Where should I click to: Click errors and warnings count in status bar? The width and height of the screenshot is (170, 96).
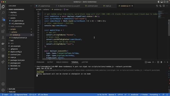(33, 95)
